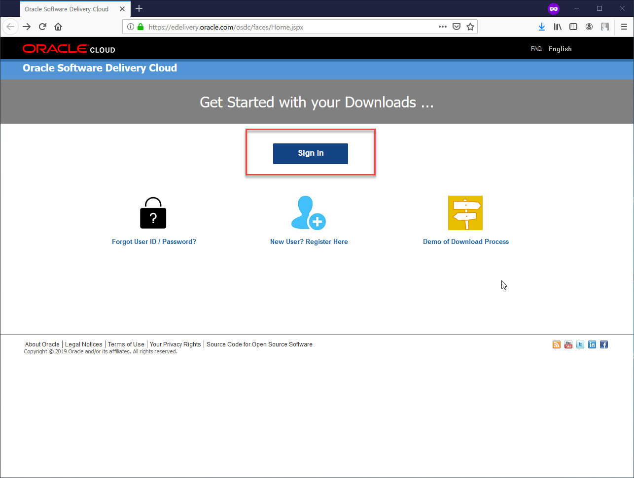Screen dimensions: 634x478
Task: Click the green padlock security icon
Action: point(141,27)
